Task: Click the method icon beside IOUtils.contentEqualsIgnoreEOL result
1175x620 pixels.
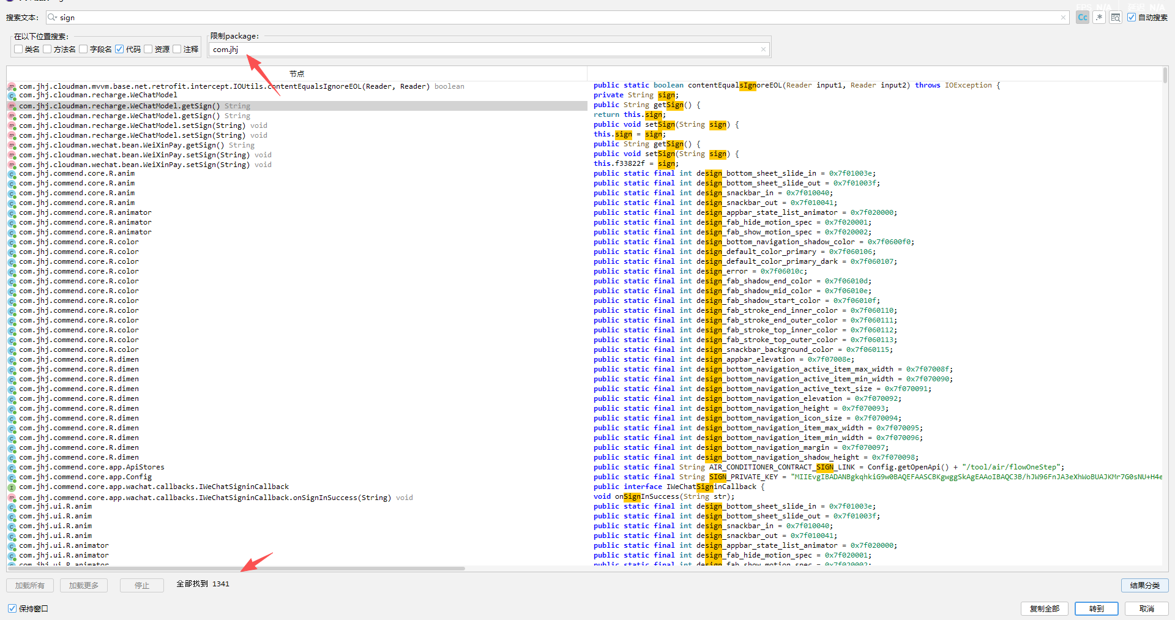Action: click(12, 87)
